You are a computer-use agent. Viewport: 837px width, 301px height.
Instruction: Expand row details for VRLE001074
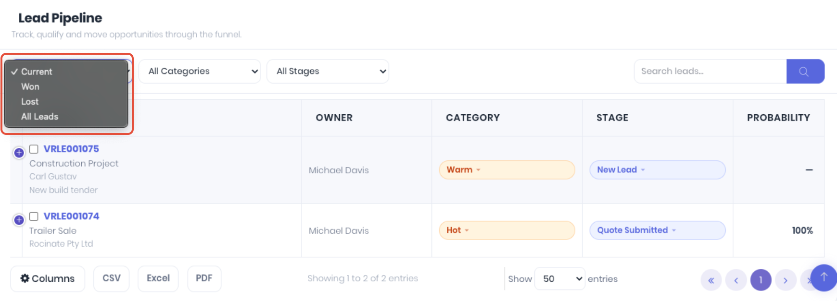pyautogui.click(x=19, y=220)
